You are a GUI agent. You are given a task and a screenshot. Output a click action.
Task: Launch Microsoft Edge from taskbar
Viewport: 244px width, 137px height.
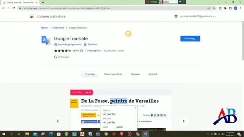click(x=51, y=134)
